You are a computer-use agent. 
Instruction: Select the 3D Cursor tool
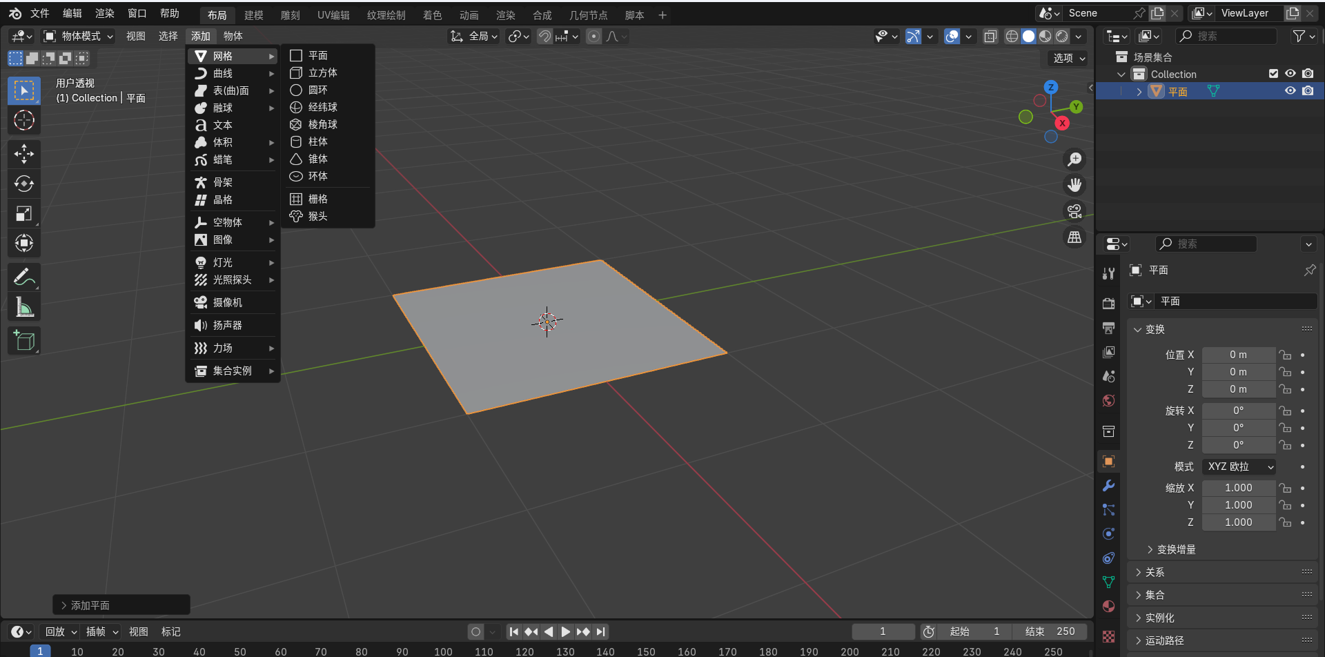(24, 120)
